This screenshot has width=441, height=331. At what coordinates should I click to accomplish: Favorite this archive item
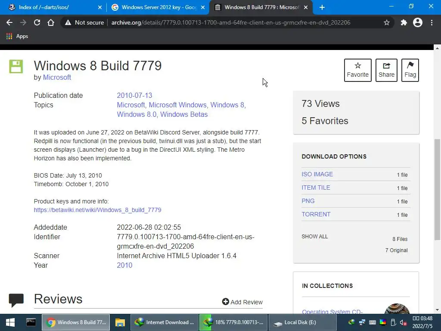(358, 70)
